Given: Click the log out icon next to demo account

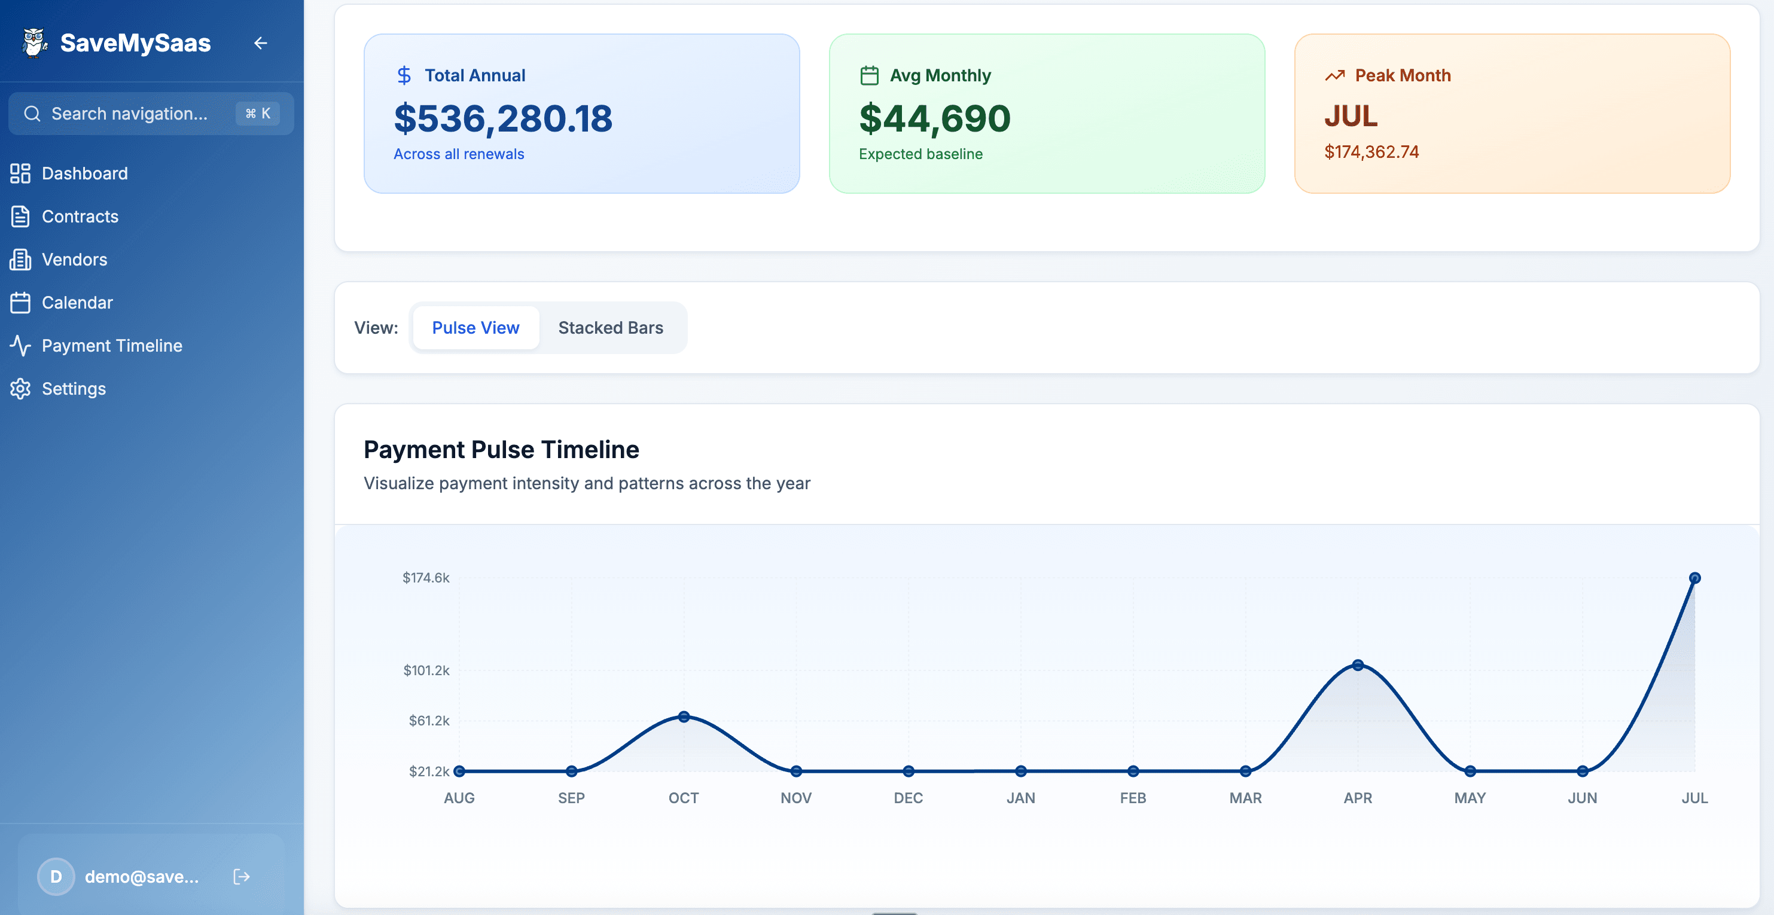Looking at the screenshot, I should tap(241, 877).
